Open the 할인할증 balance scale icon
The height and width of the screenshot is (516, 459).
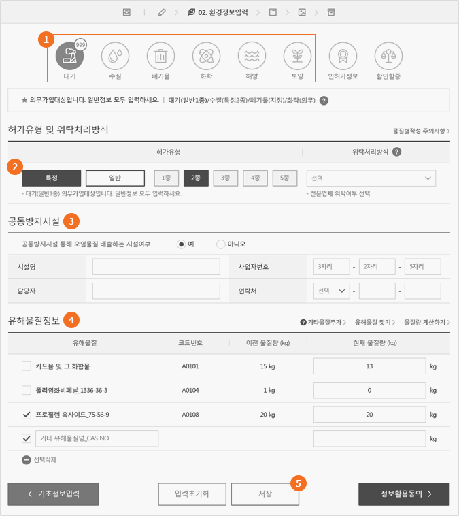coord(389,57)
